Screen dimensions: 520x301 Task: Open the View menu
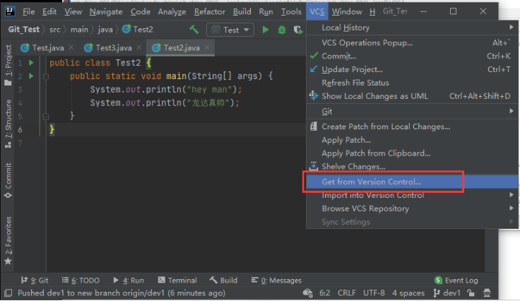pyautogui.click(x=73, y=11)
